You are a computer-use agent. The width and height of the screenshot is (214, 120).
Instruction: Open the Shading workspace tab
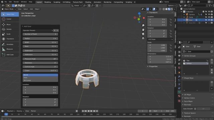(x=88, y=2)
